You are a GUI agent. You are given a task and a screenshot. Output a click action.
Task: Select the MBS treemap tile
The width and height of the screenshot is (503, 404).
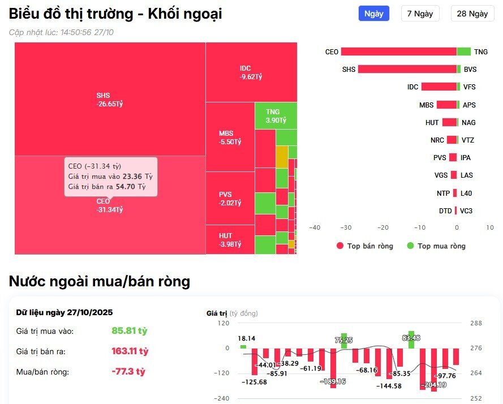click(229, 136)
